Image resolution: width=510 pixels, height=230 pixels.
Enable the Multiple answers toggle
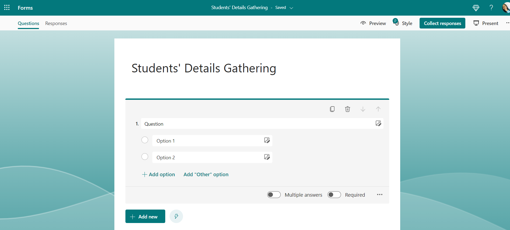274,194
